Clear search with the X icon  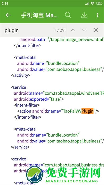[96, 30]
